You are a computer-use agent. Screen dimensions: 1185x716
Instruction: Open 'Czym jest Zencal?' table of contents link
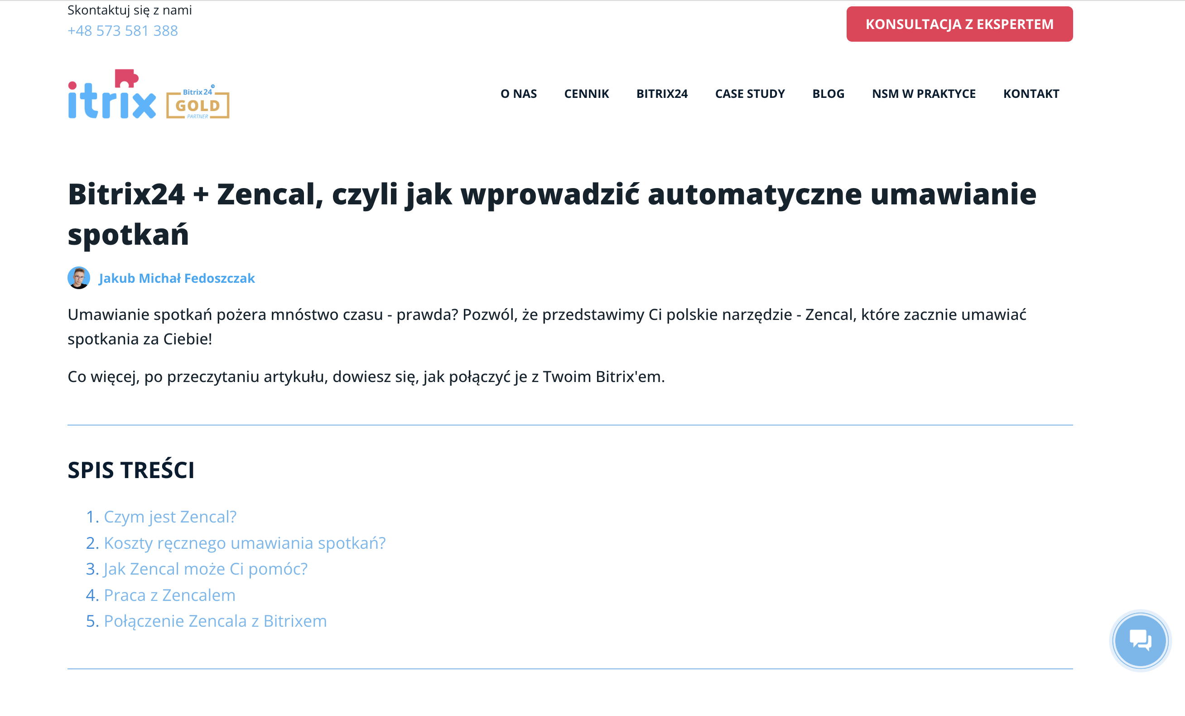tap(169, 516)
